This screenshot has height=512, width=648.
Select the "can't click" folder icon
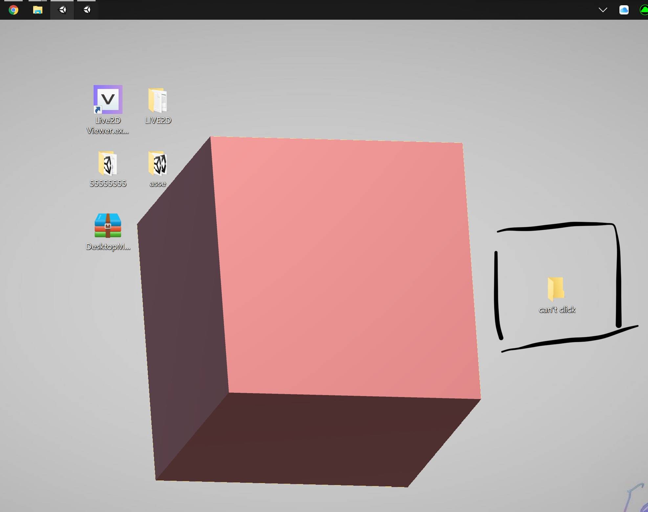pos(556,289)
